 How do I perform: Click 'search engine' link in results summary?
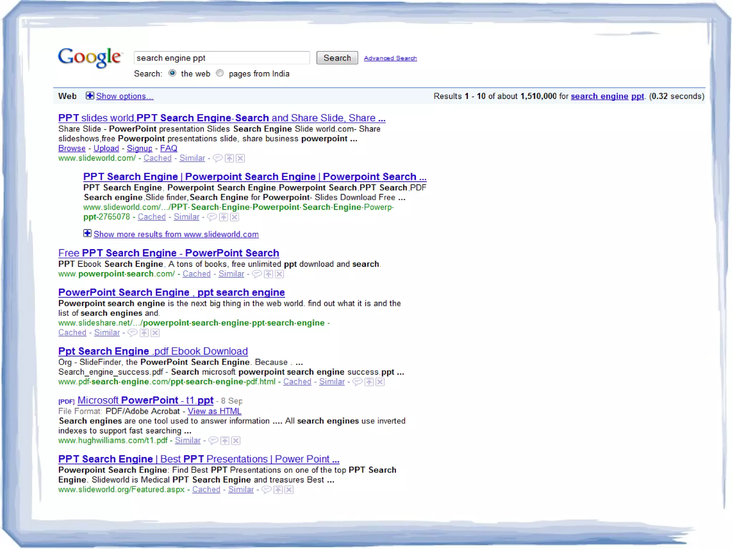[599, 96]
